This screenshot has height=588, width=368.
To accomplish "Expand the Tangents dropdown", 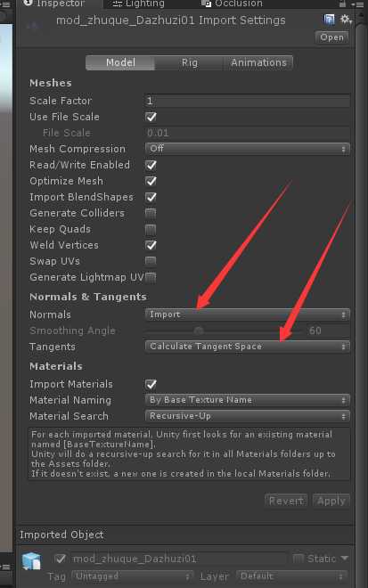I will coord(248,347).
